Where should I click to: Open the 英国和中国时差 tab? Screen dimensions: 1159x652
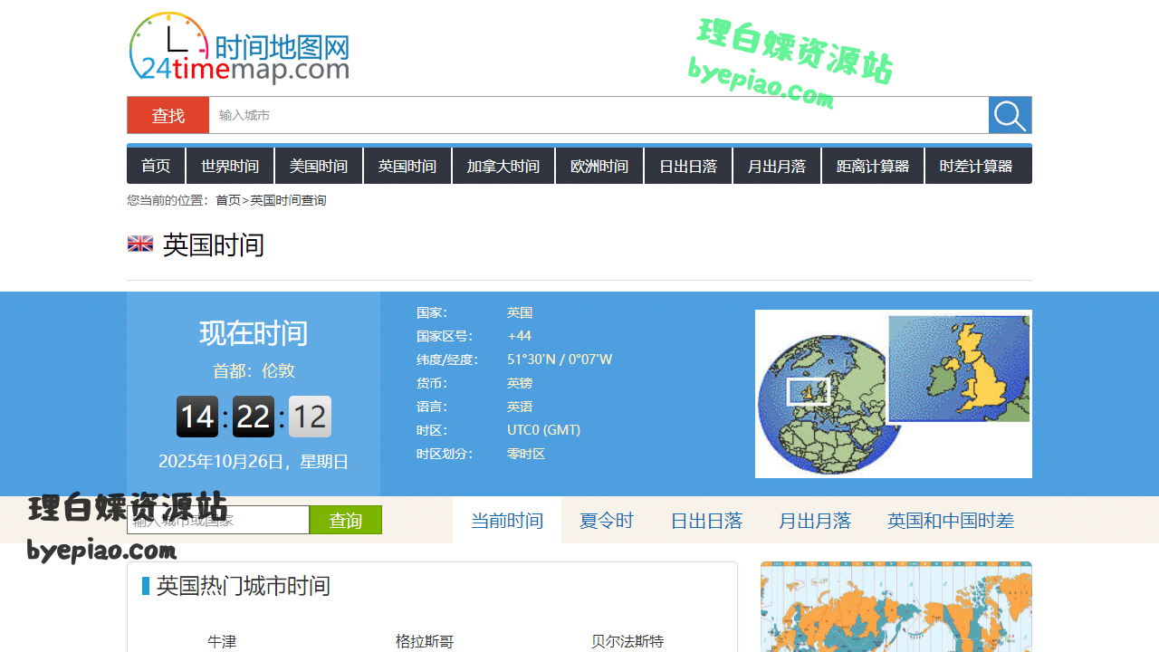point(950,521)
